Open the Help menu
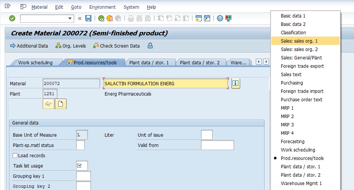Viewport: 354px width, 190px height. [151, 7]
